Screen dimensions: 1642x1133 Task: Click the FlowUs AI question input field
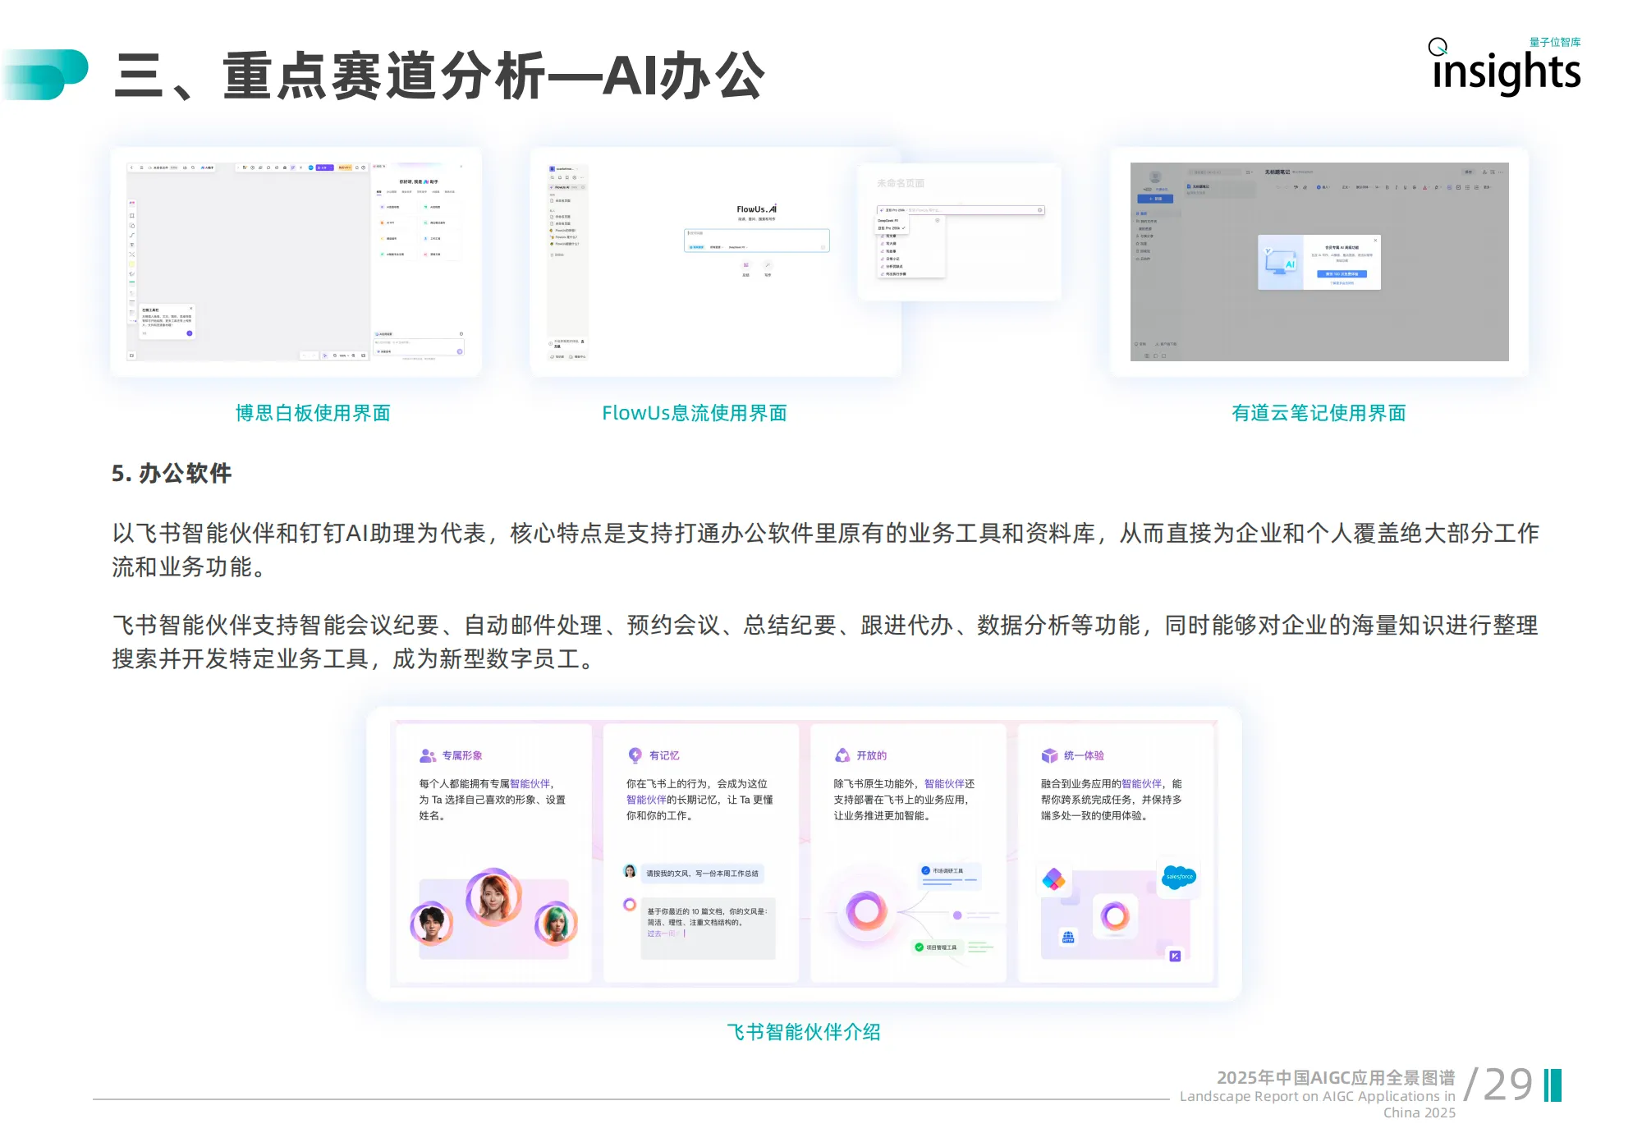[x=756, y=234]
